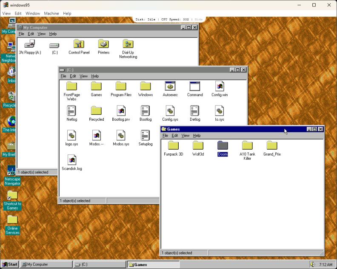Open the emulator Machine menu
This screenshot has width=337, height=269.
51,13
